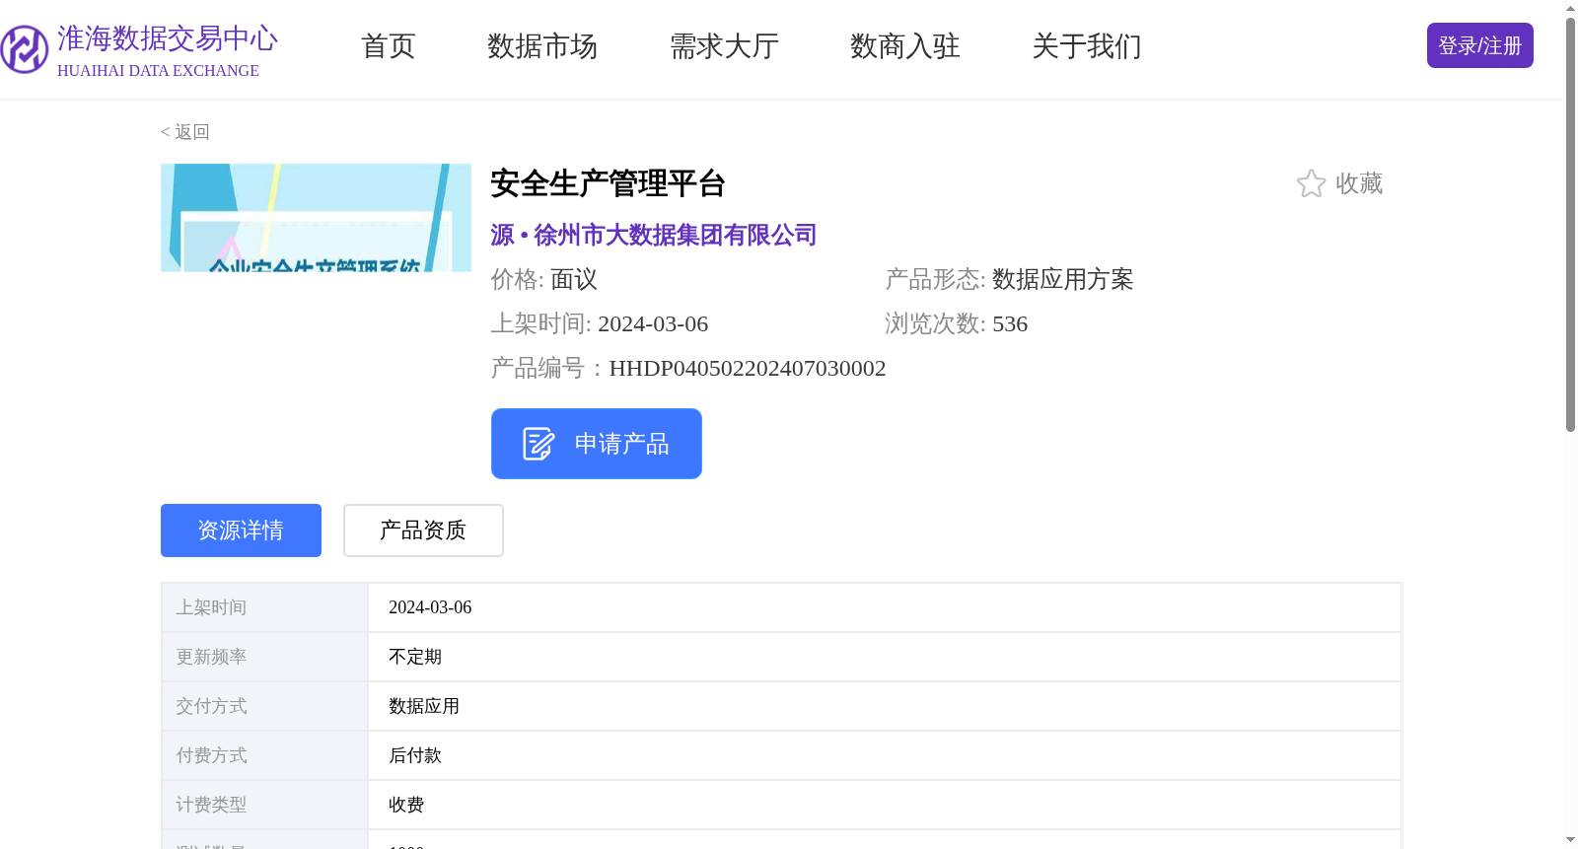
Task: Click the 淮海数据交易中心 site title
Action: pos(168,38)
